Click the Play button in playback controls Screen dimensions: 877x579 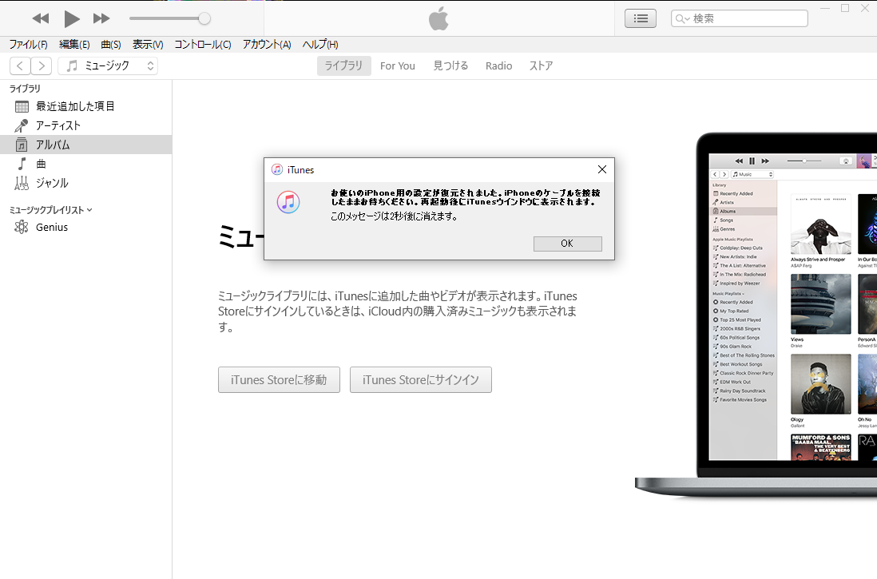point(72,18)
